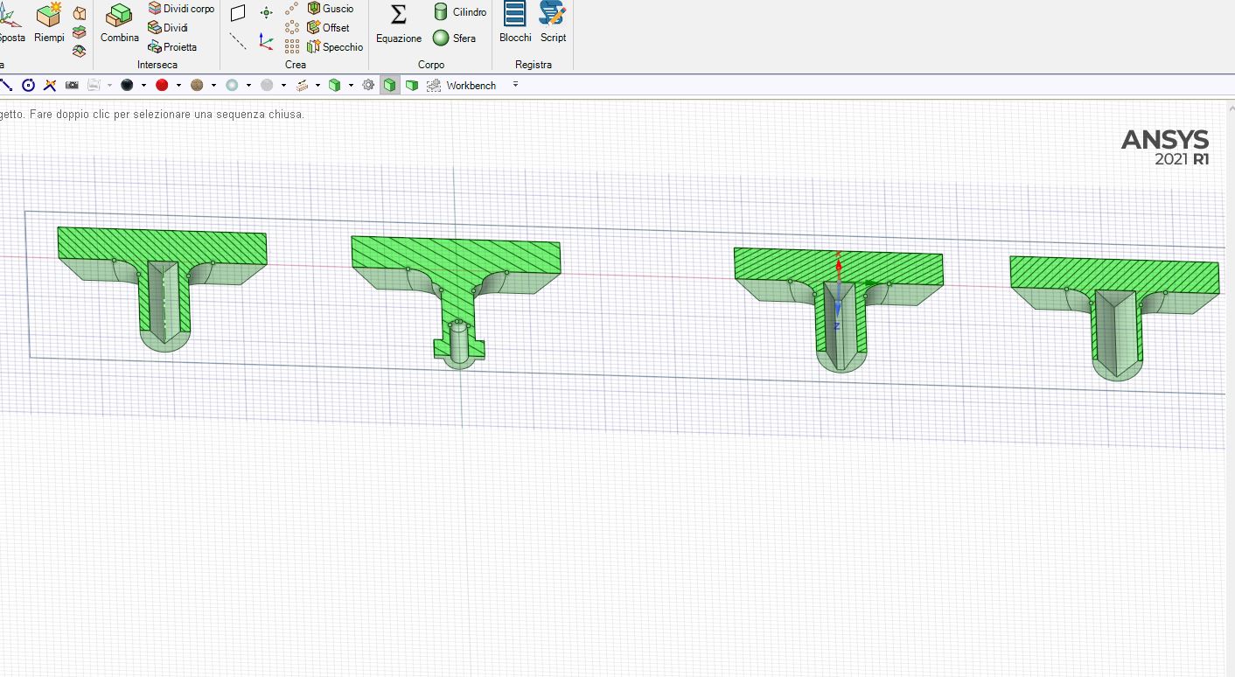Image resolution: width=1235 pixels, height=677 pixels.
Task: Click the Combina tool
Action: pyautogui.click(x=119, y=24)
